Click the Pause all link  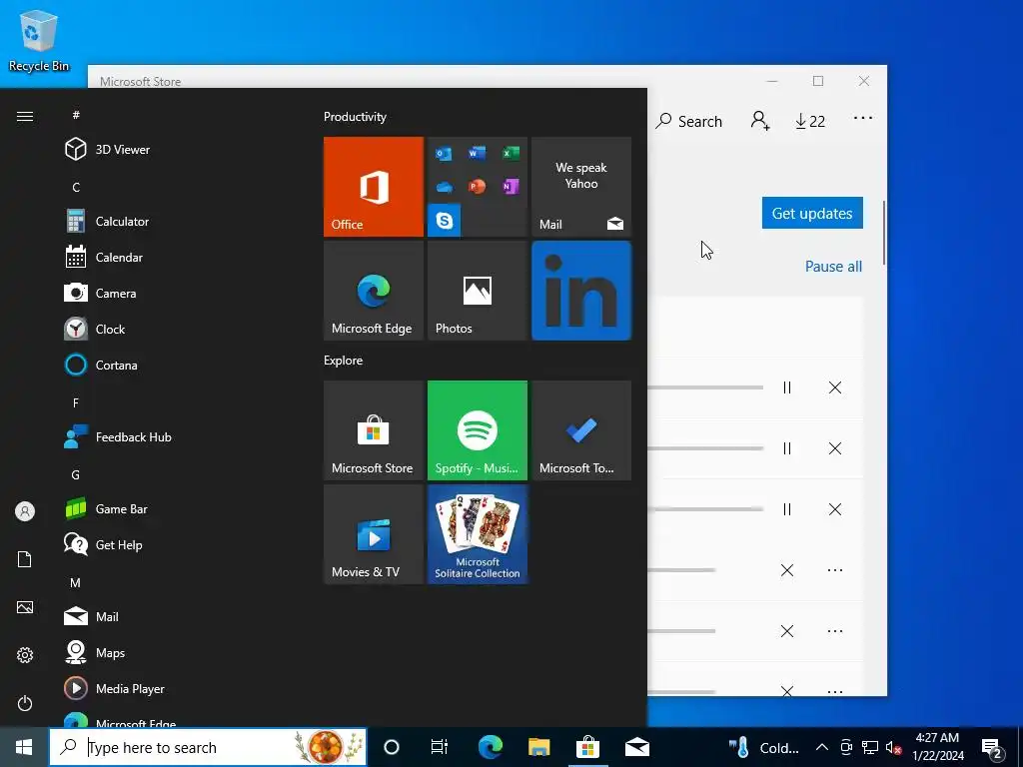(x=833, y=266)
